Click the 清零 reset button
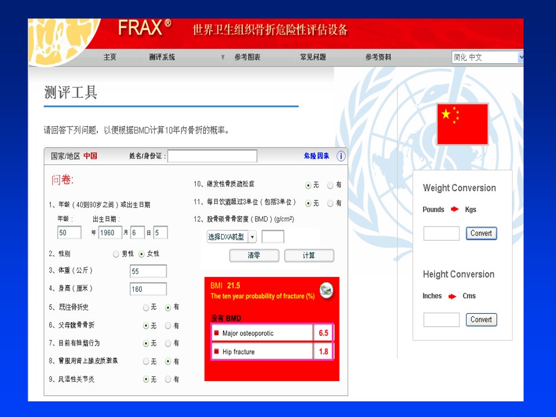Viewport: 556px width, 417px height. (x=254, y=255)
